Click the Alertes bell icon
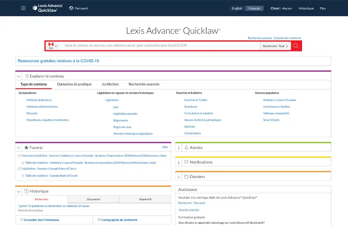The width and height of the screenshot is (348, 226). point(186,148)
